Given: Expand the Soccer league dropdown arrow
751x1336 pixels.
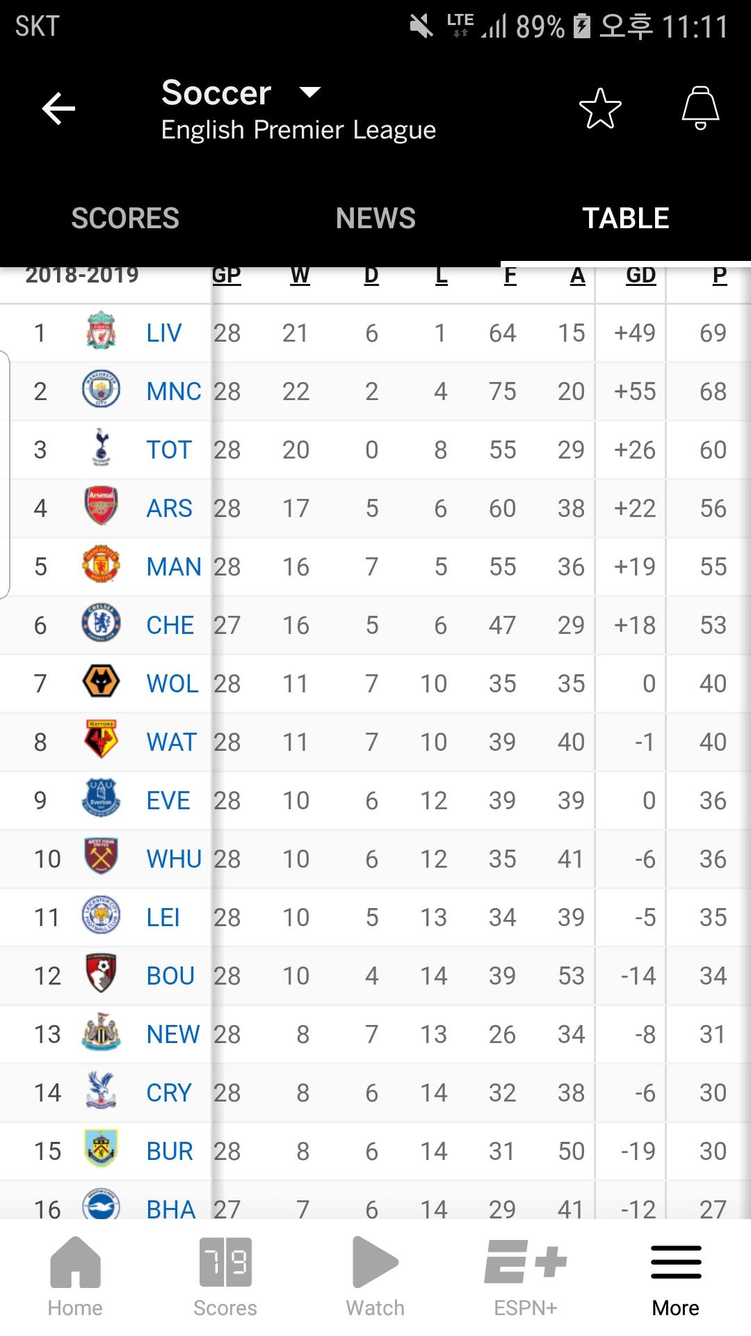Looking at the screenshot, I should click(309, 92).
